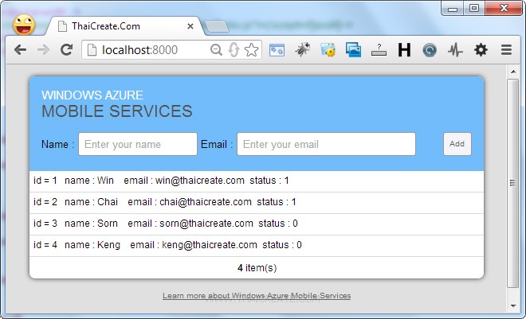Click the browser back arrow
Viewport: 526px width, 319px height.
(21, 50)
